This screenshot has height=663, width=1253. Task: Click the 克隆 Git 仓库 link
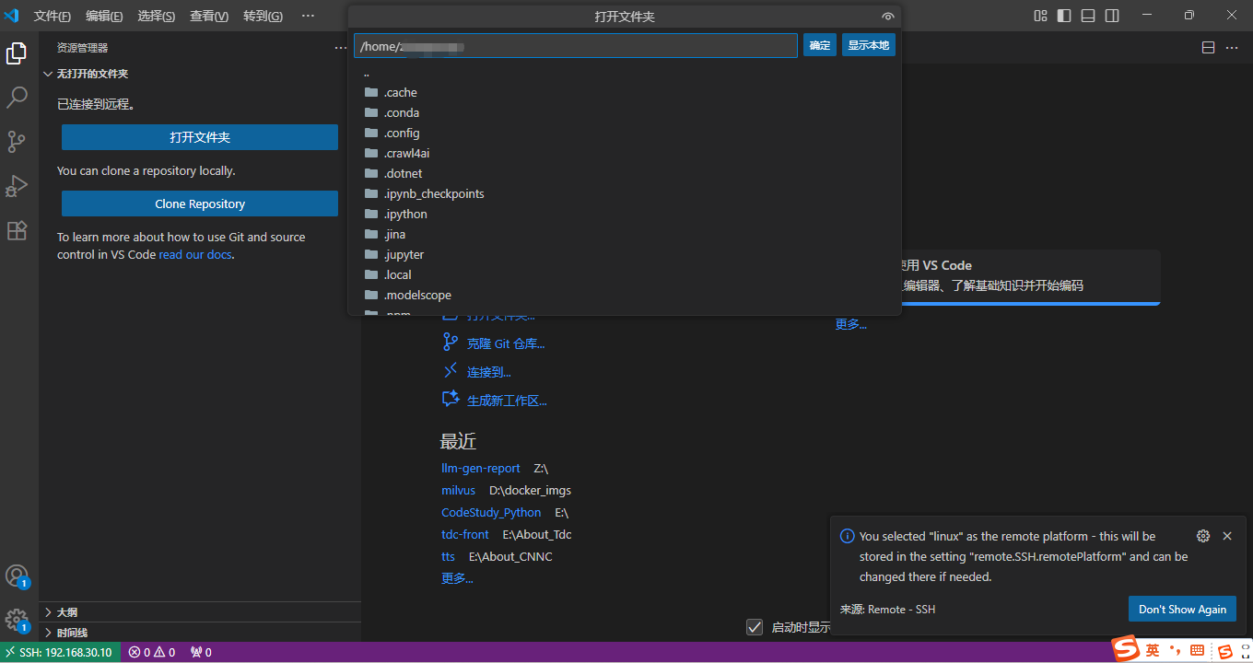[506, 343]
